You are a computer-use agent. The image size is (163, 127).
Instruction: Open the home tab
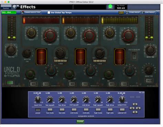6,7
